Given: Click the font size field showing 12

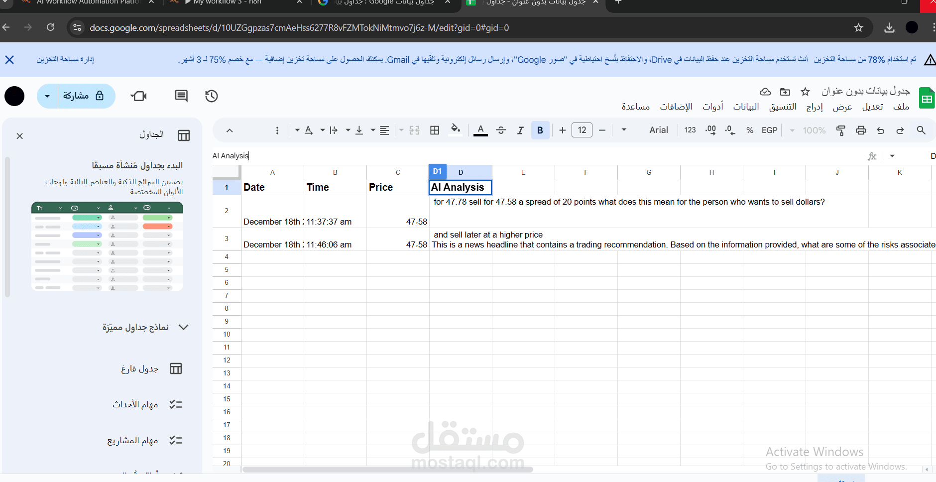Looking at the screenshot, I should click(582, 130).
